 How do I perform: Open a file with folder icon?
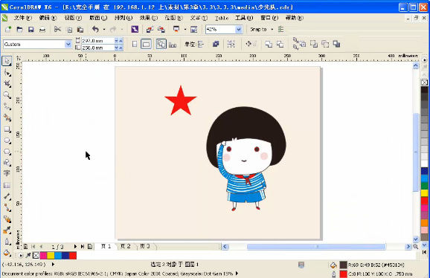tap(20, 29)
